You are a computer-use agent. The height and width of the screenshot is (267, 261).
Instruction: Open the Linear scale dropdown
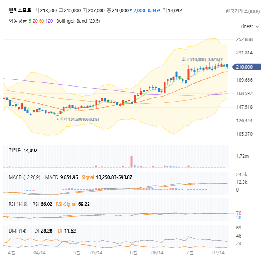(x=250, y=26)
